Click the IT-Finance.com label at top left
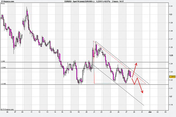 tap(7, 1)
